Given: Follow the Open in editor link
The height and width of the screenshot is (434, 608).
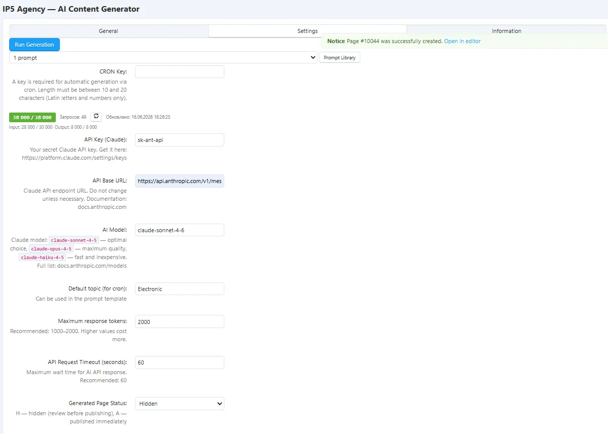Looking at the screenshot, I should pos(462,41).
